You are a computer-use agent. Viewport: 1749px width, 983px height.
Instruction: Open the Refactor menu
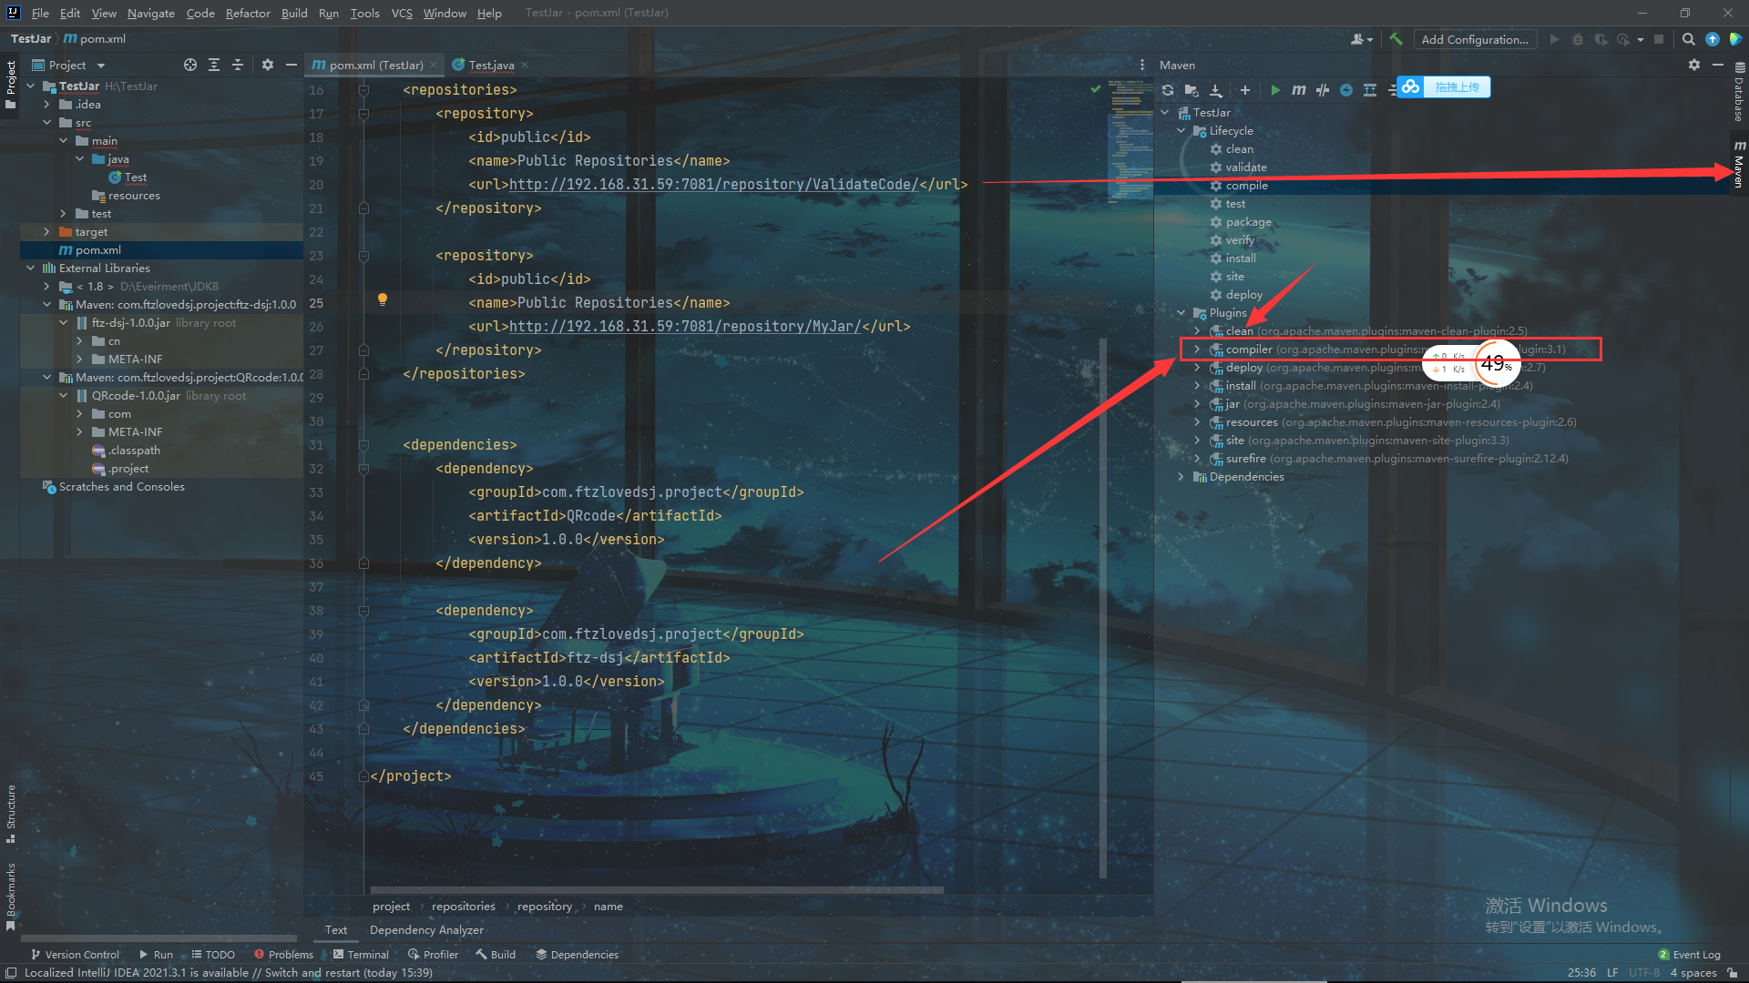point(248,13)
